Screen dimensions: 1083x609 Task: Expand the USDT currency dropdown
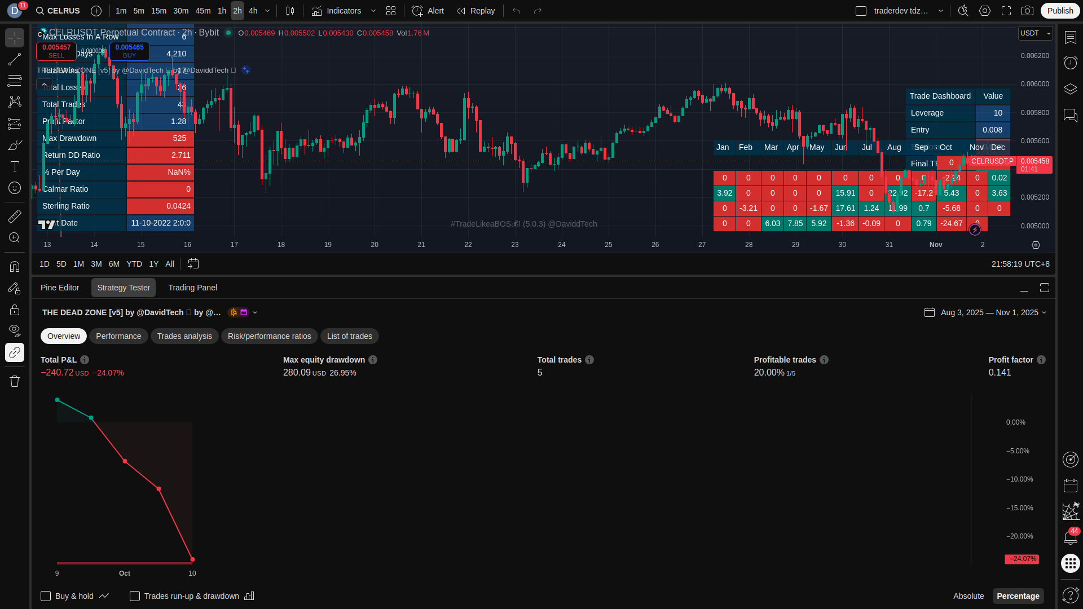pos(1035,33)
